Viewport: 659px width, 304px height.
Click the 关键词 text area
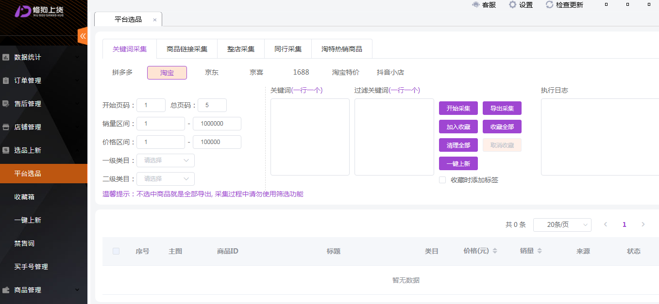click(x=310, y=137)
